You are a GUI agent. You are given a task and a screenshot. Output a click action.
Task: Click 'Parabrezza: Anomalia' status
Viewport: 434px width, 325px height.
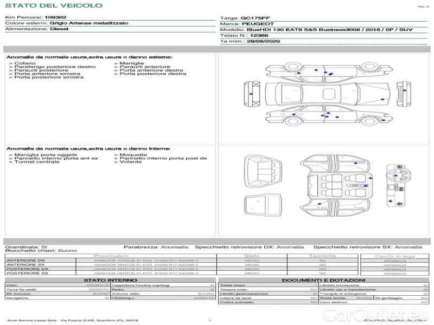pyautogui.click(x=156, y=247)
